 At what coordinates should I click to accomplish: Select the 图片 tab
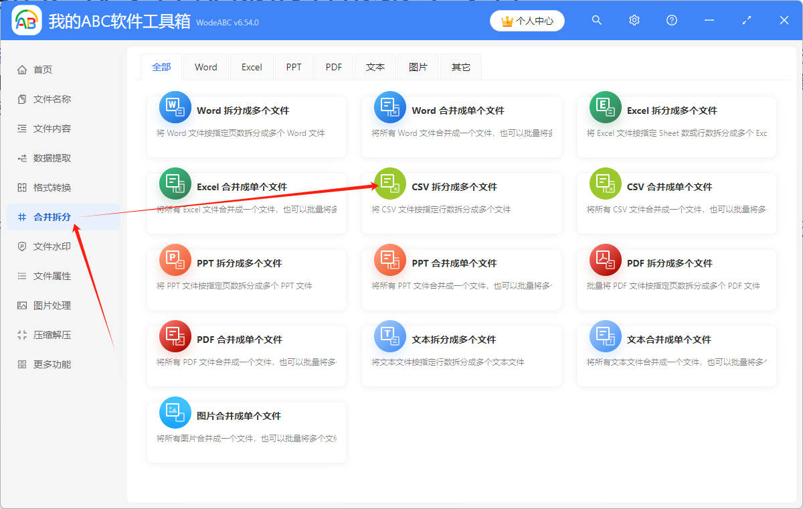[418, 67]
